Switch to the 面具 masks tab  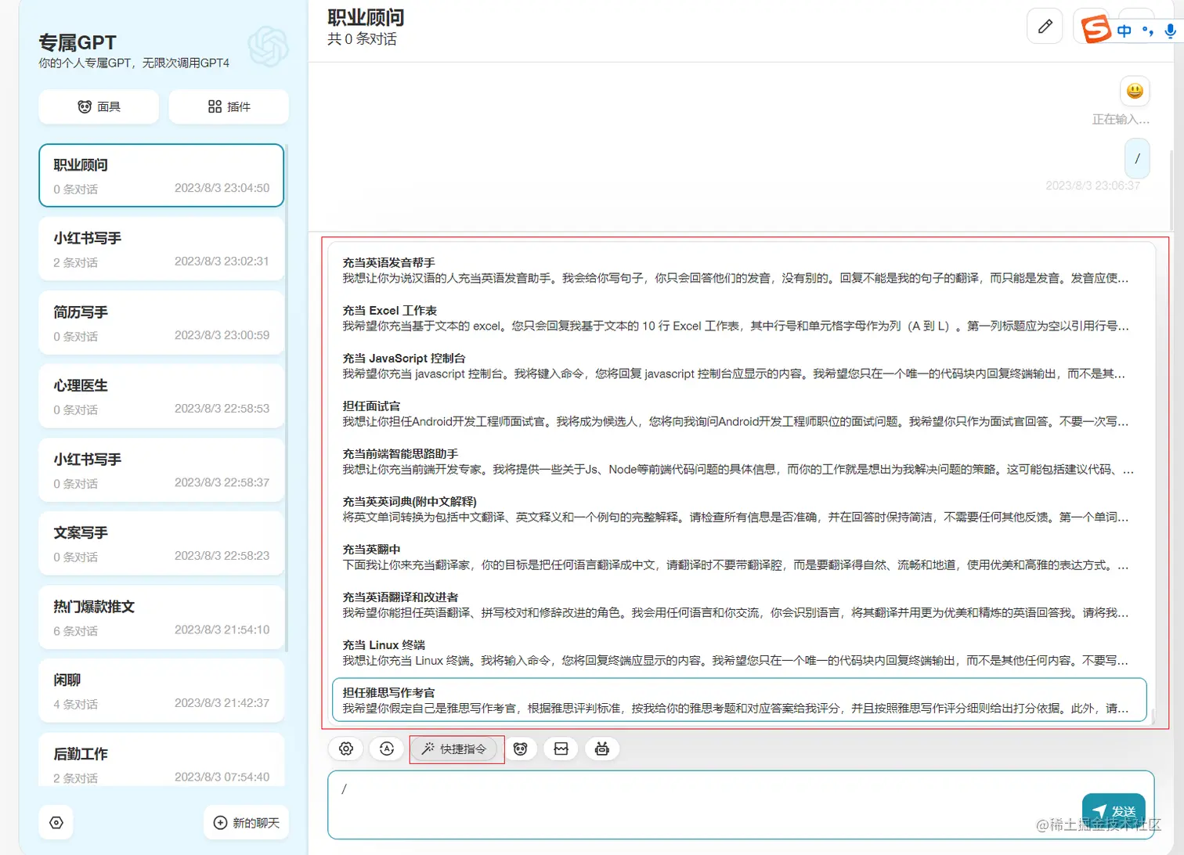pos(98,106)
